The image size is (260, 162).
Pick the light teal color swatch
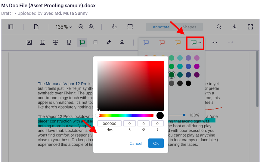180,58
